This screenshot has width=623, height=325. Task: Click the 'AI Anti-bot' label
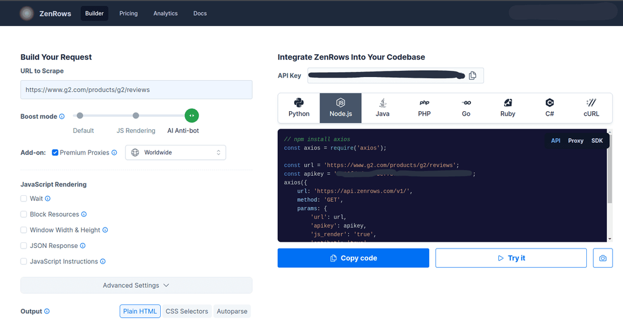pos(183,130)
